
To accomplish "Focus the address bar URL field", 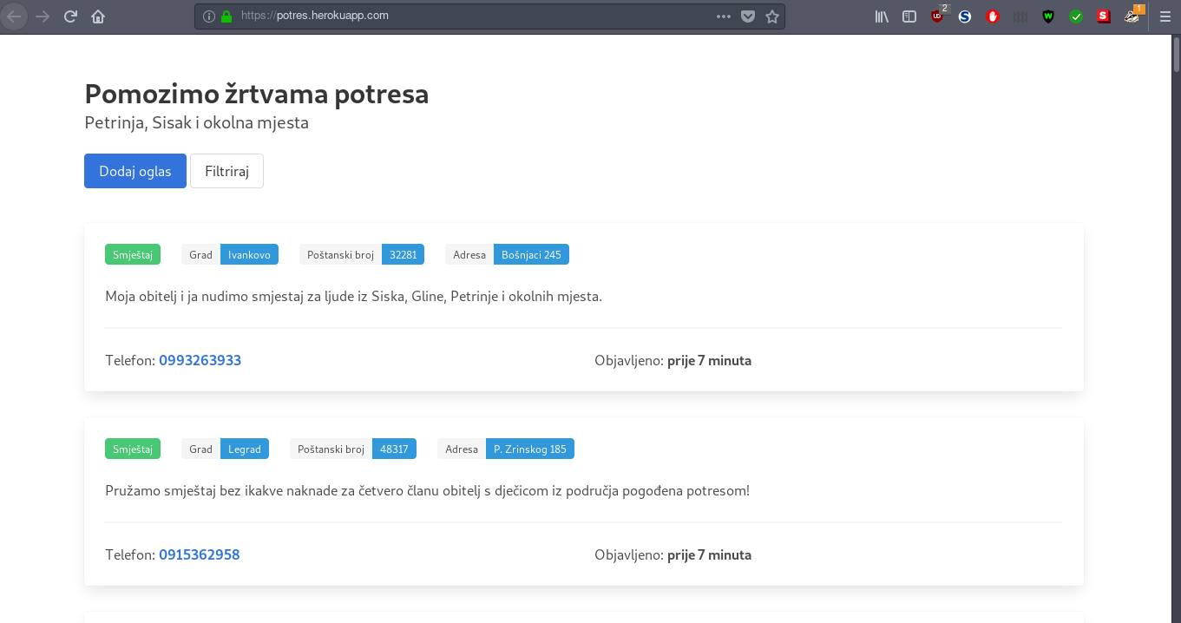I will tap(469, 16).
